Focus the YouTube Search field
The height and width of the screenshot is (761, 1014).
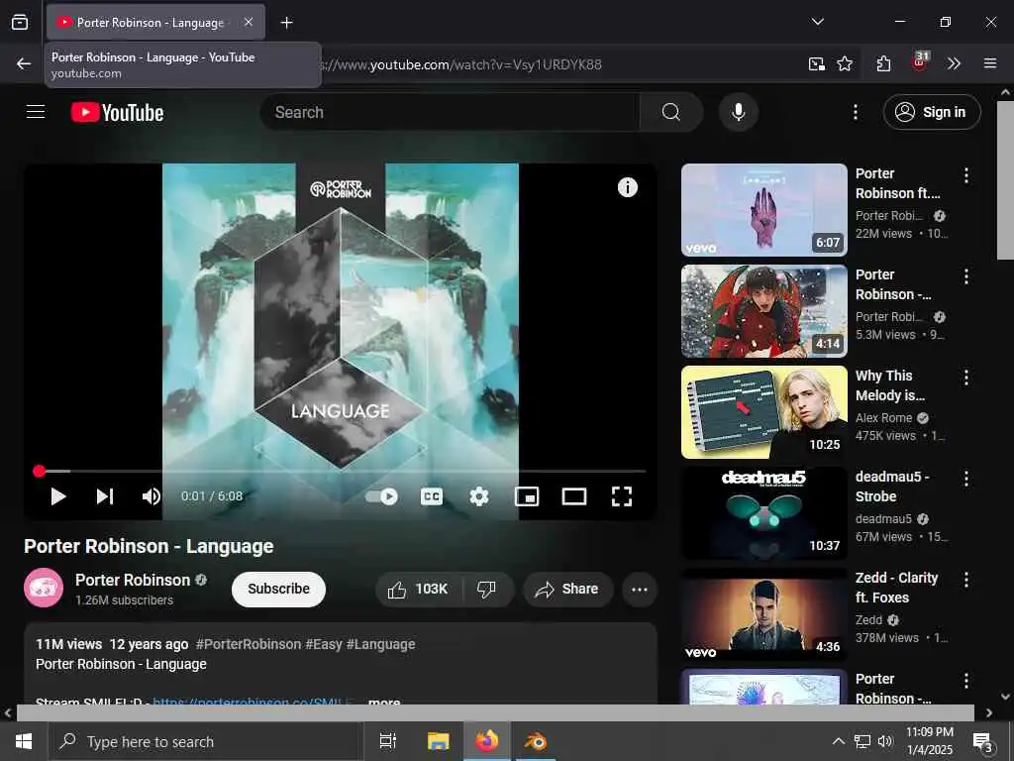pos(450,112)
